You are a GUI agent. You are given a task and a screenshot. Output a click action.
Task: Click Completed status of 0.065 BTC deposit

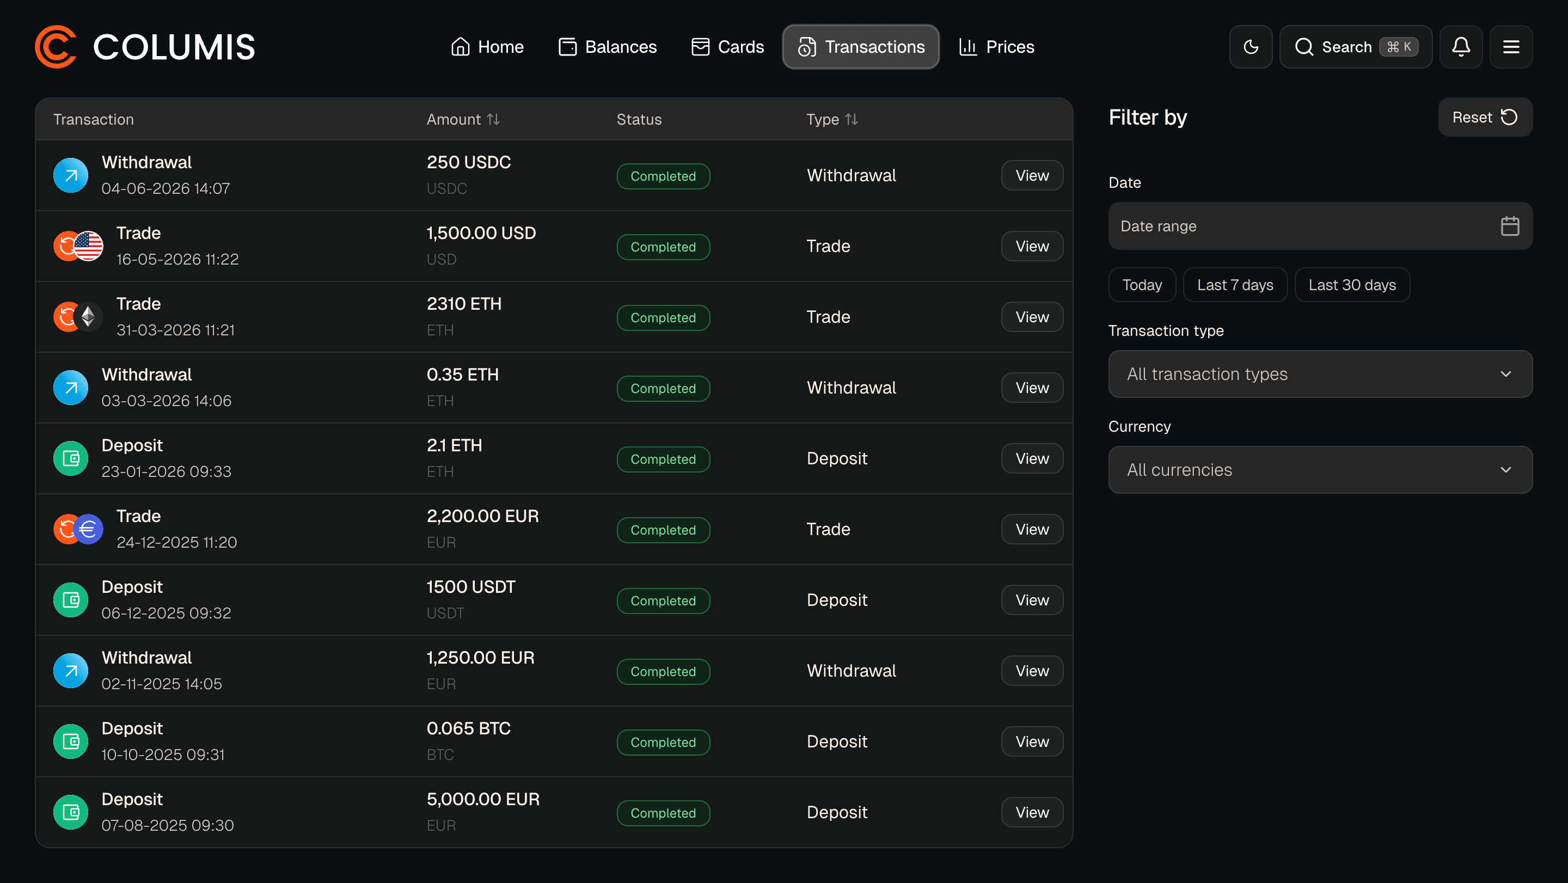click(x=663, y=742)
